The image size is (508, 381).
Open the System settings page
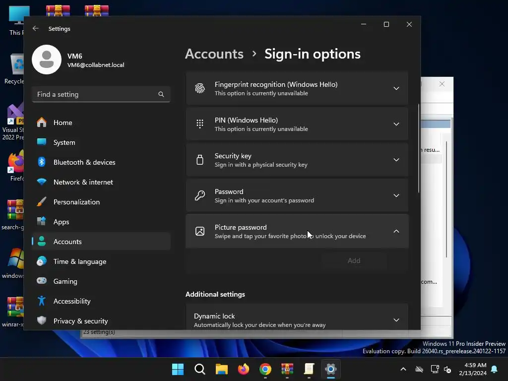click(x=101, y=142)
